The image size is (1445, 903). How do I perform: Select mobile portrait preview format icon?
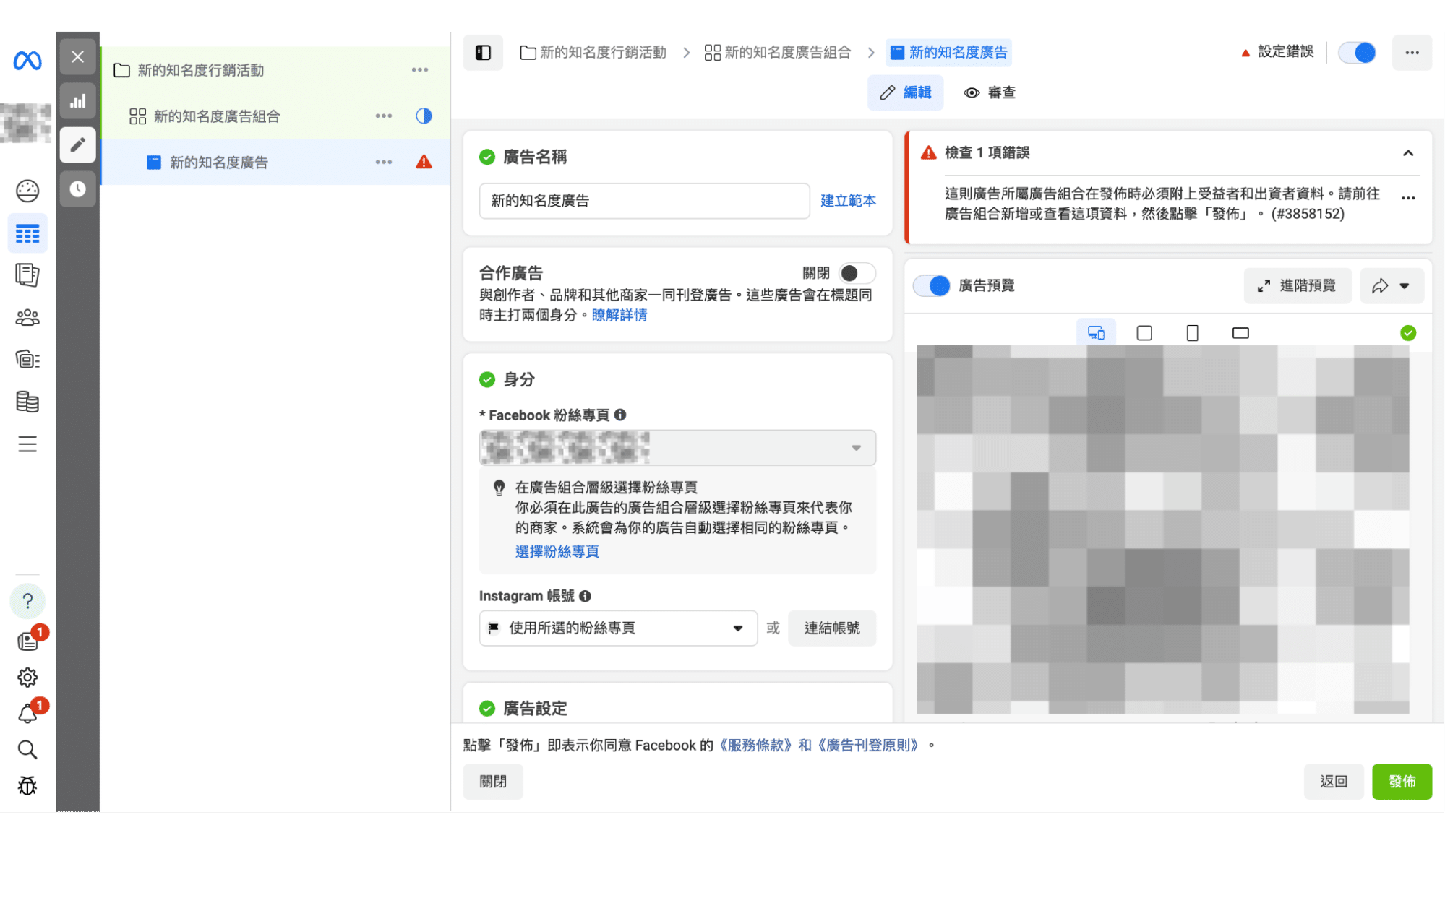pos(1192,333)
